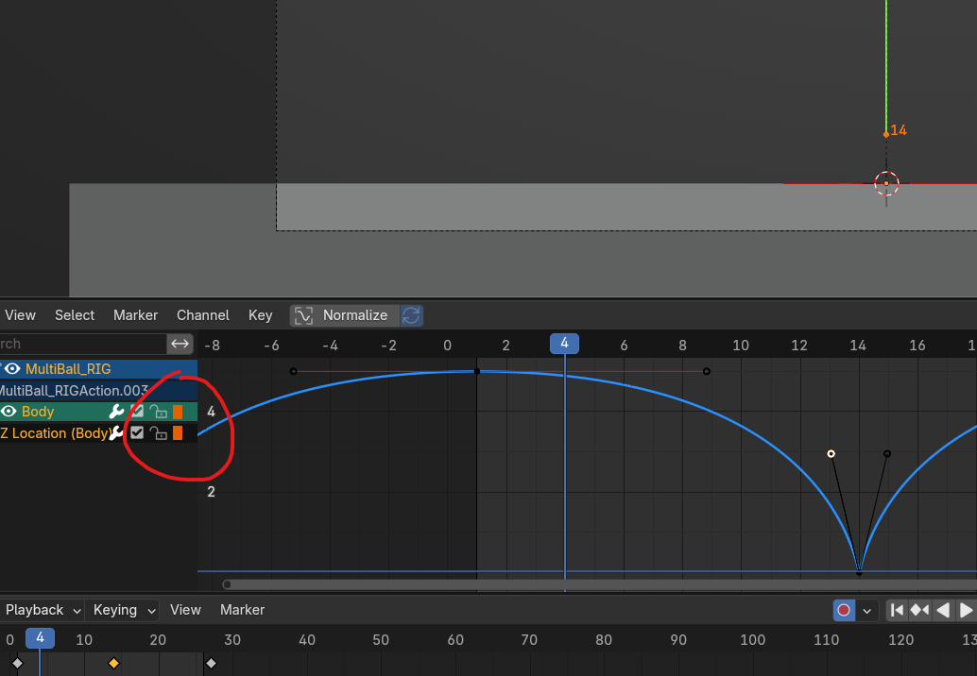Select the bottom keyframe at frame 14
This screenshot has width=977, height=676.
[859, 572]
